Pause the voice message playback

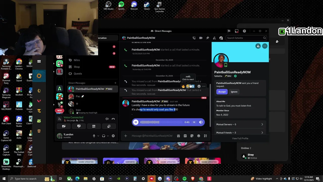coord(136,122)
